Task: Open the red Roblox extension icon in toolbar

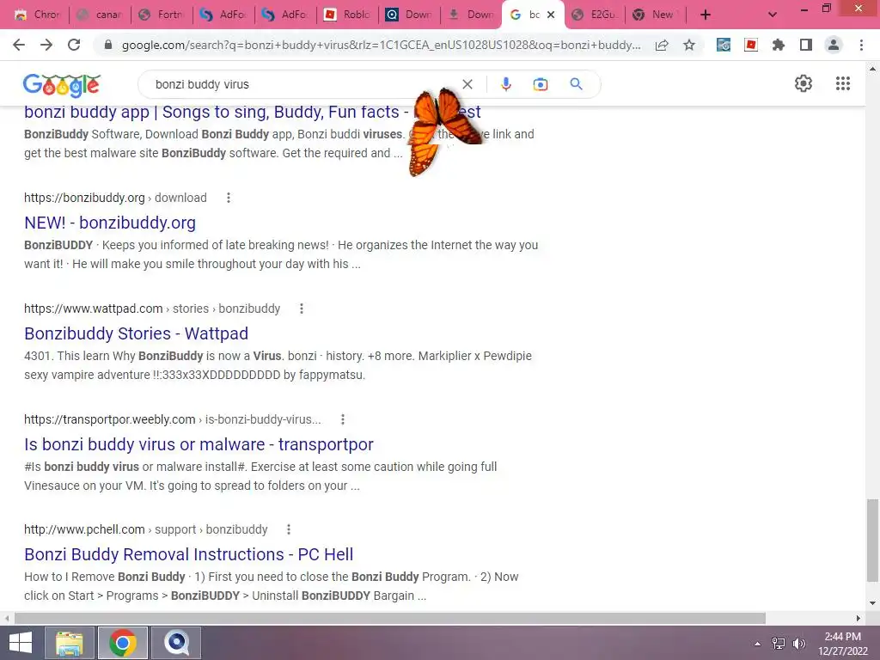Action: point(751,45)
